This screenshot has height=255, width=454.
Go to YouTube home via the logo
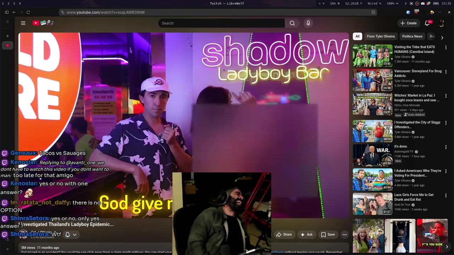pyautogui.click(x=43, y=23)
